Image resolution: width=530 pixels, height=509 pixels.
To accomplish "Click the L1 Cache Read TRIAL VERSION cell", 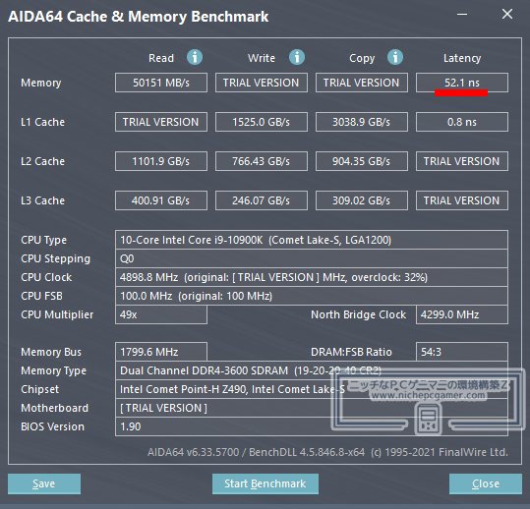I will coord(161,122).
